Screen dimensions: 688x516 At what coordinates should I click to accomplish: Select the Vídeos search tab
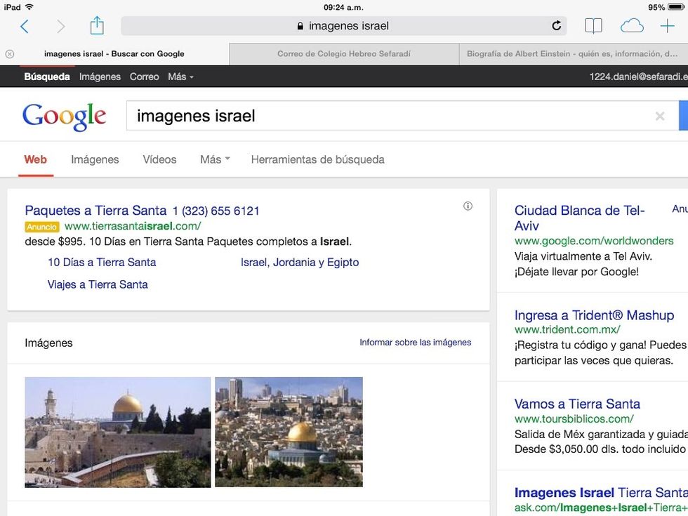159,159
